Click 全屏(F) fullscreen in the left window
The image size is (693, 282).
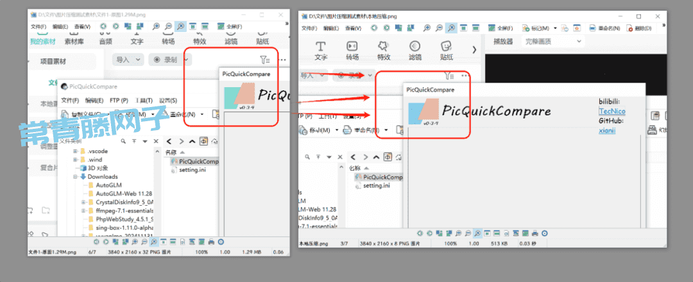(229, 26)
